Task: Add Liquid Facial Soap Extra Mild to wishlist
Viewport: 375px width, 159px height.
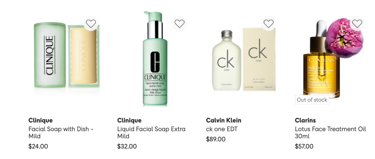Action: coord(180,24)
